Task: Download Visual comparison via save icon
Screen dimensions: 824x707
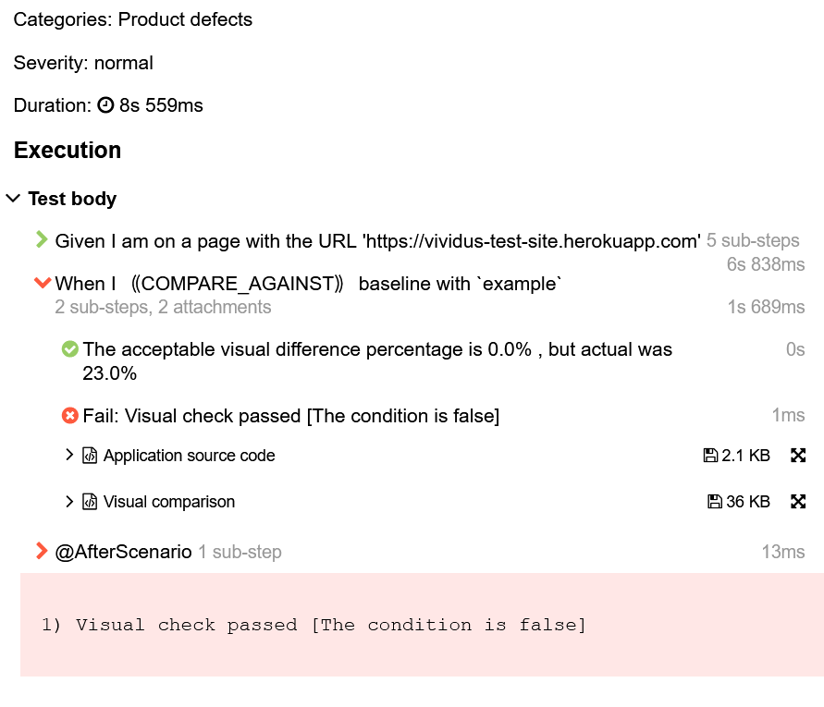Action: [714, 502]
